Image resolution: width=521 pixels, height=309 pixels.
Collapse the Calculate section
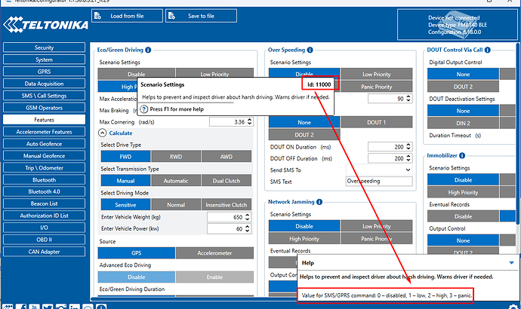coord(103,133)
